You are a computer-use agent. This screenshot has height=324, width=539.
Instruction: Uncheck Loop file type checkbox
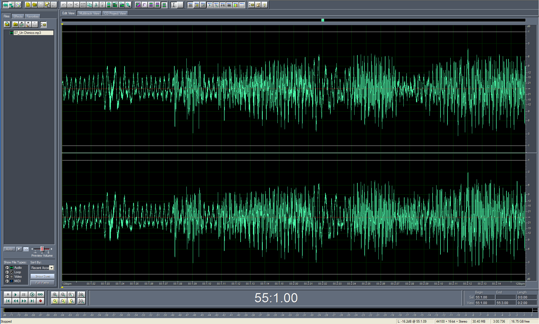tap(7, 272)
